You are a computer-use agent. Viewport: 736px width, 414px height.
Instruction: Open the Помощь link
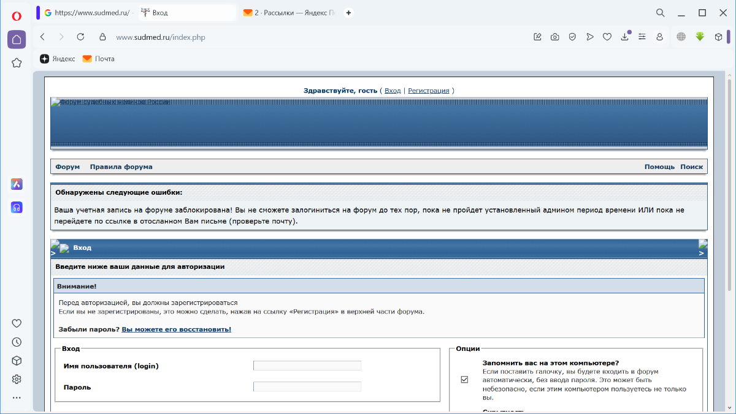(659, 167)
